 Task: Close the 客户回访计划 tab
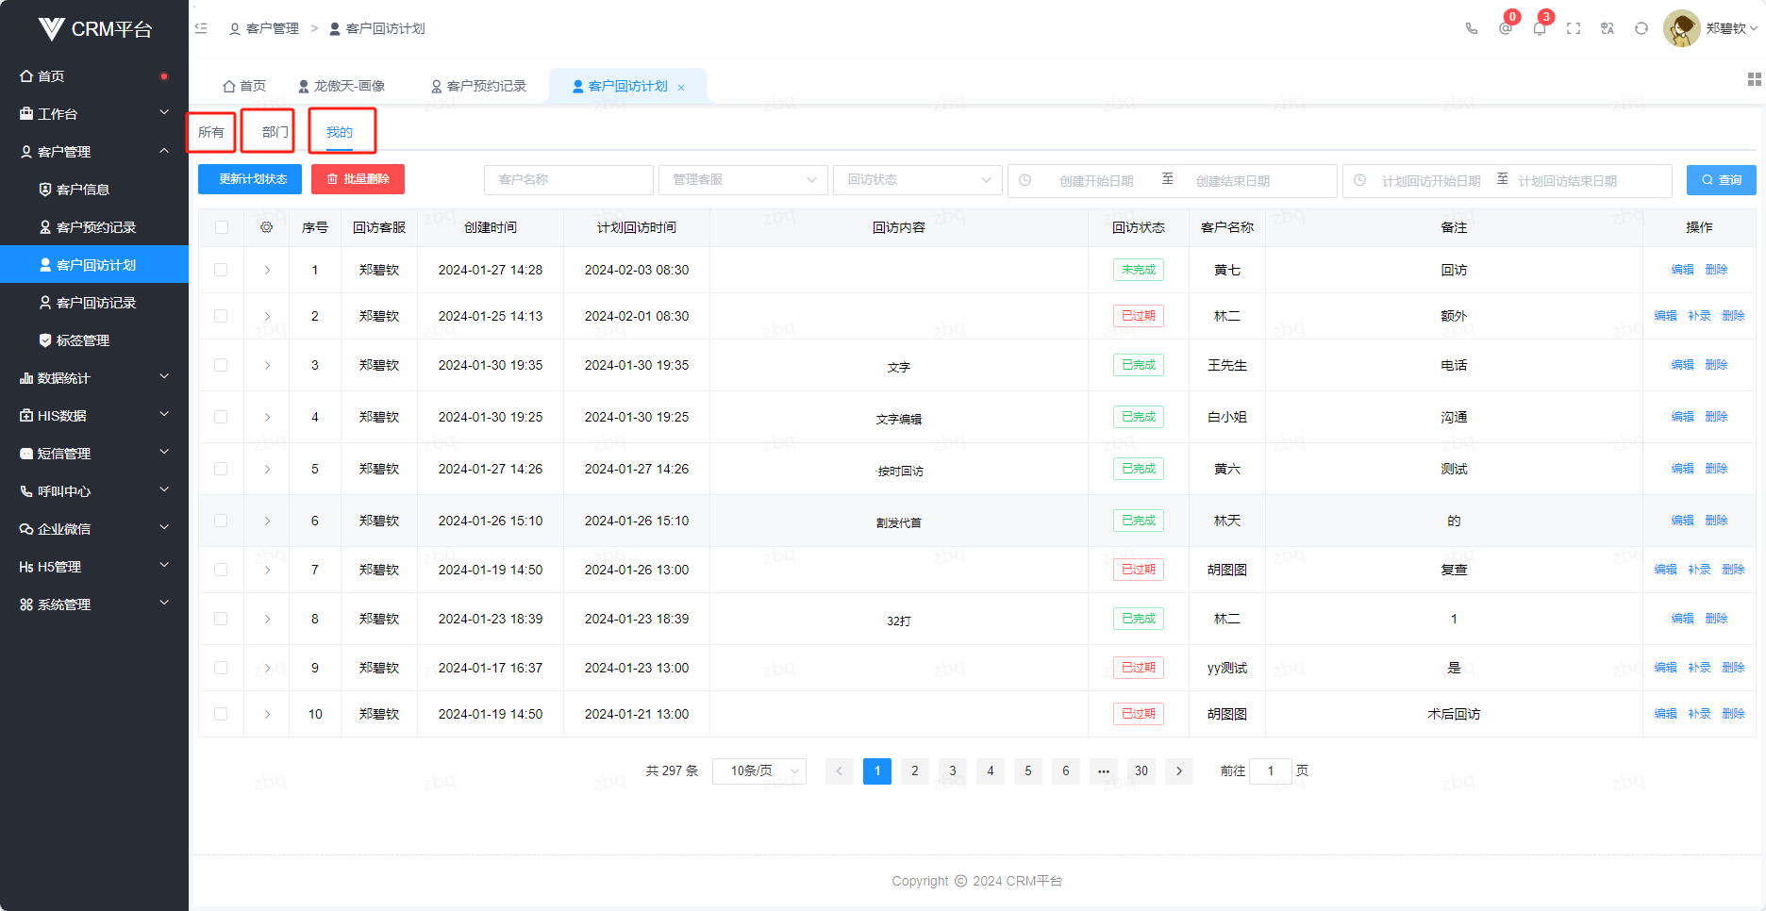pyautogui.click(x=681, y=87)
